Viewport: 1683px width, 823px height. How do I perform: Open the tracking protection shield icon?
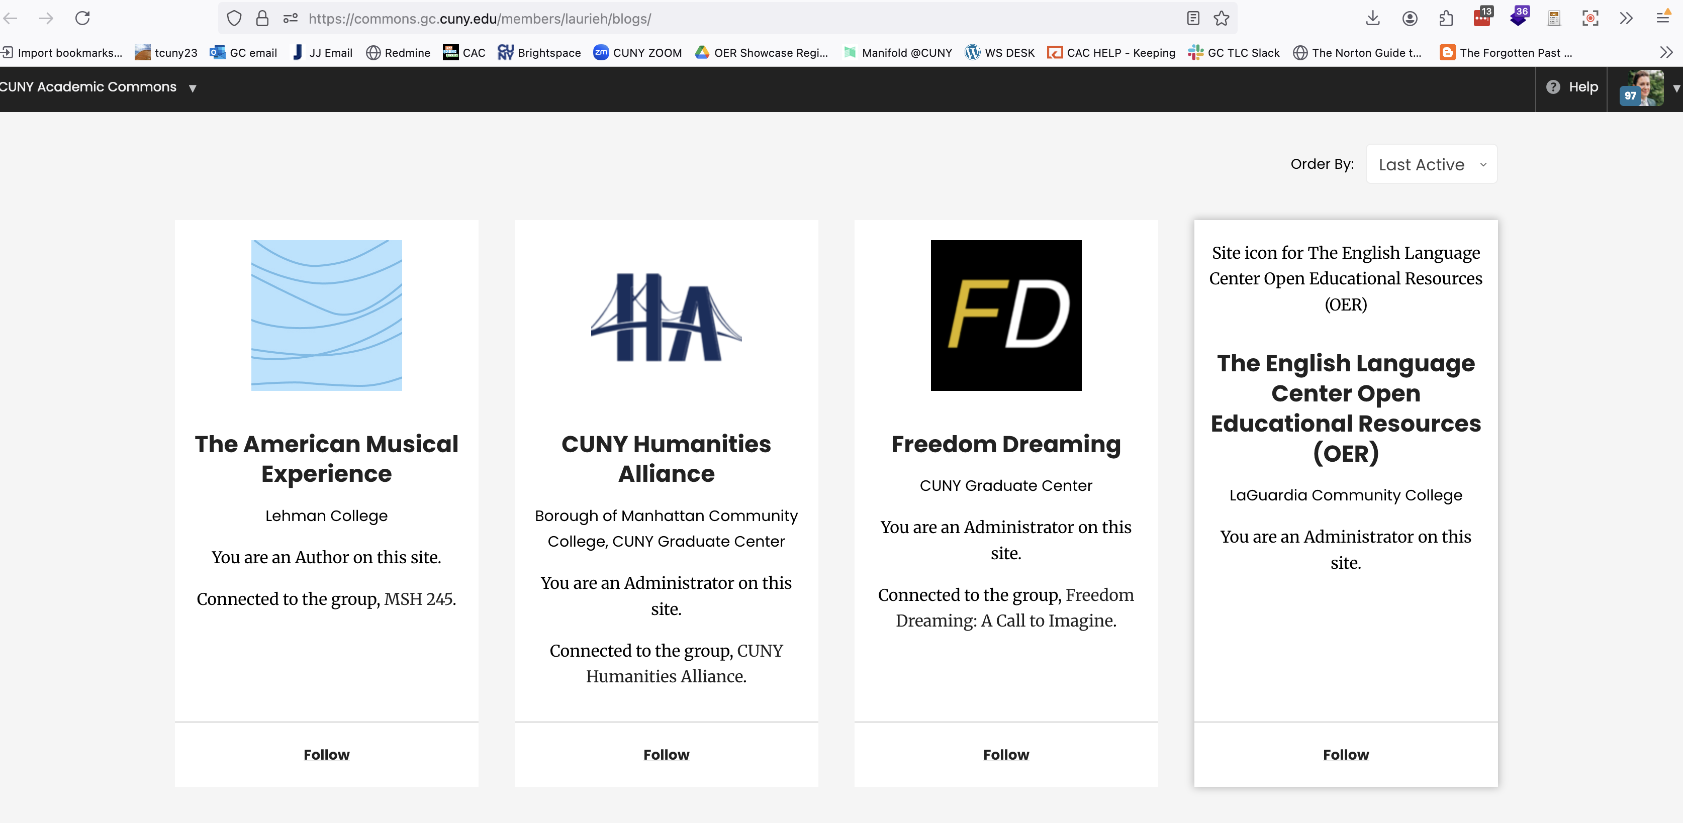pyautogui.click(x=234, y=18)
